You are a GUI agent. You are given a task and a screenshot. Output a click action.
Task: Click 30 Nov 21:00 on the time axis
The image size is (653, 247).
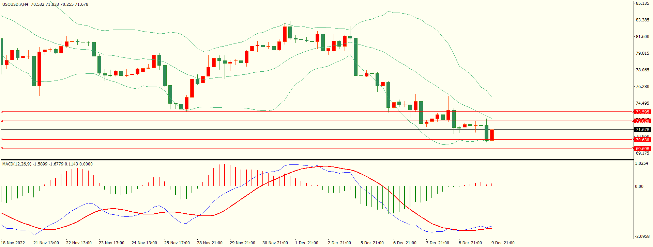(x=275, y=243)
